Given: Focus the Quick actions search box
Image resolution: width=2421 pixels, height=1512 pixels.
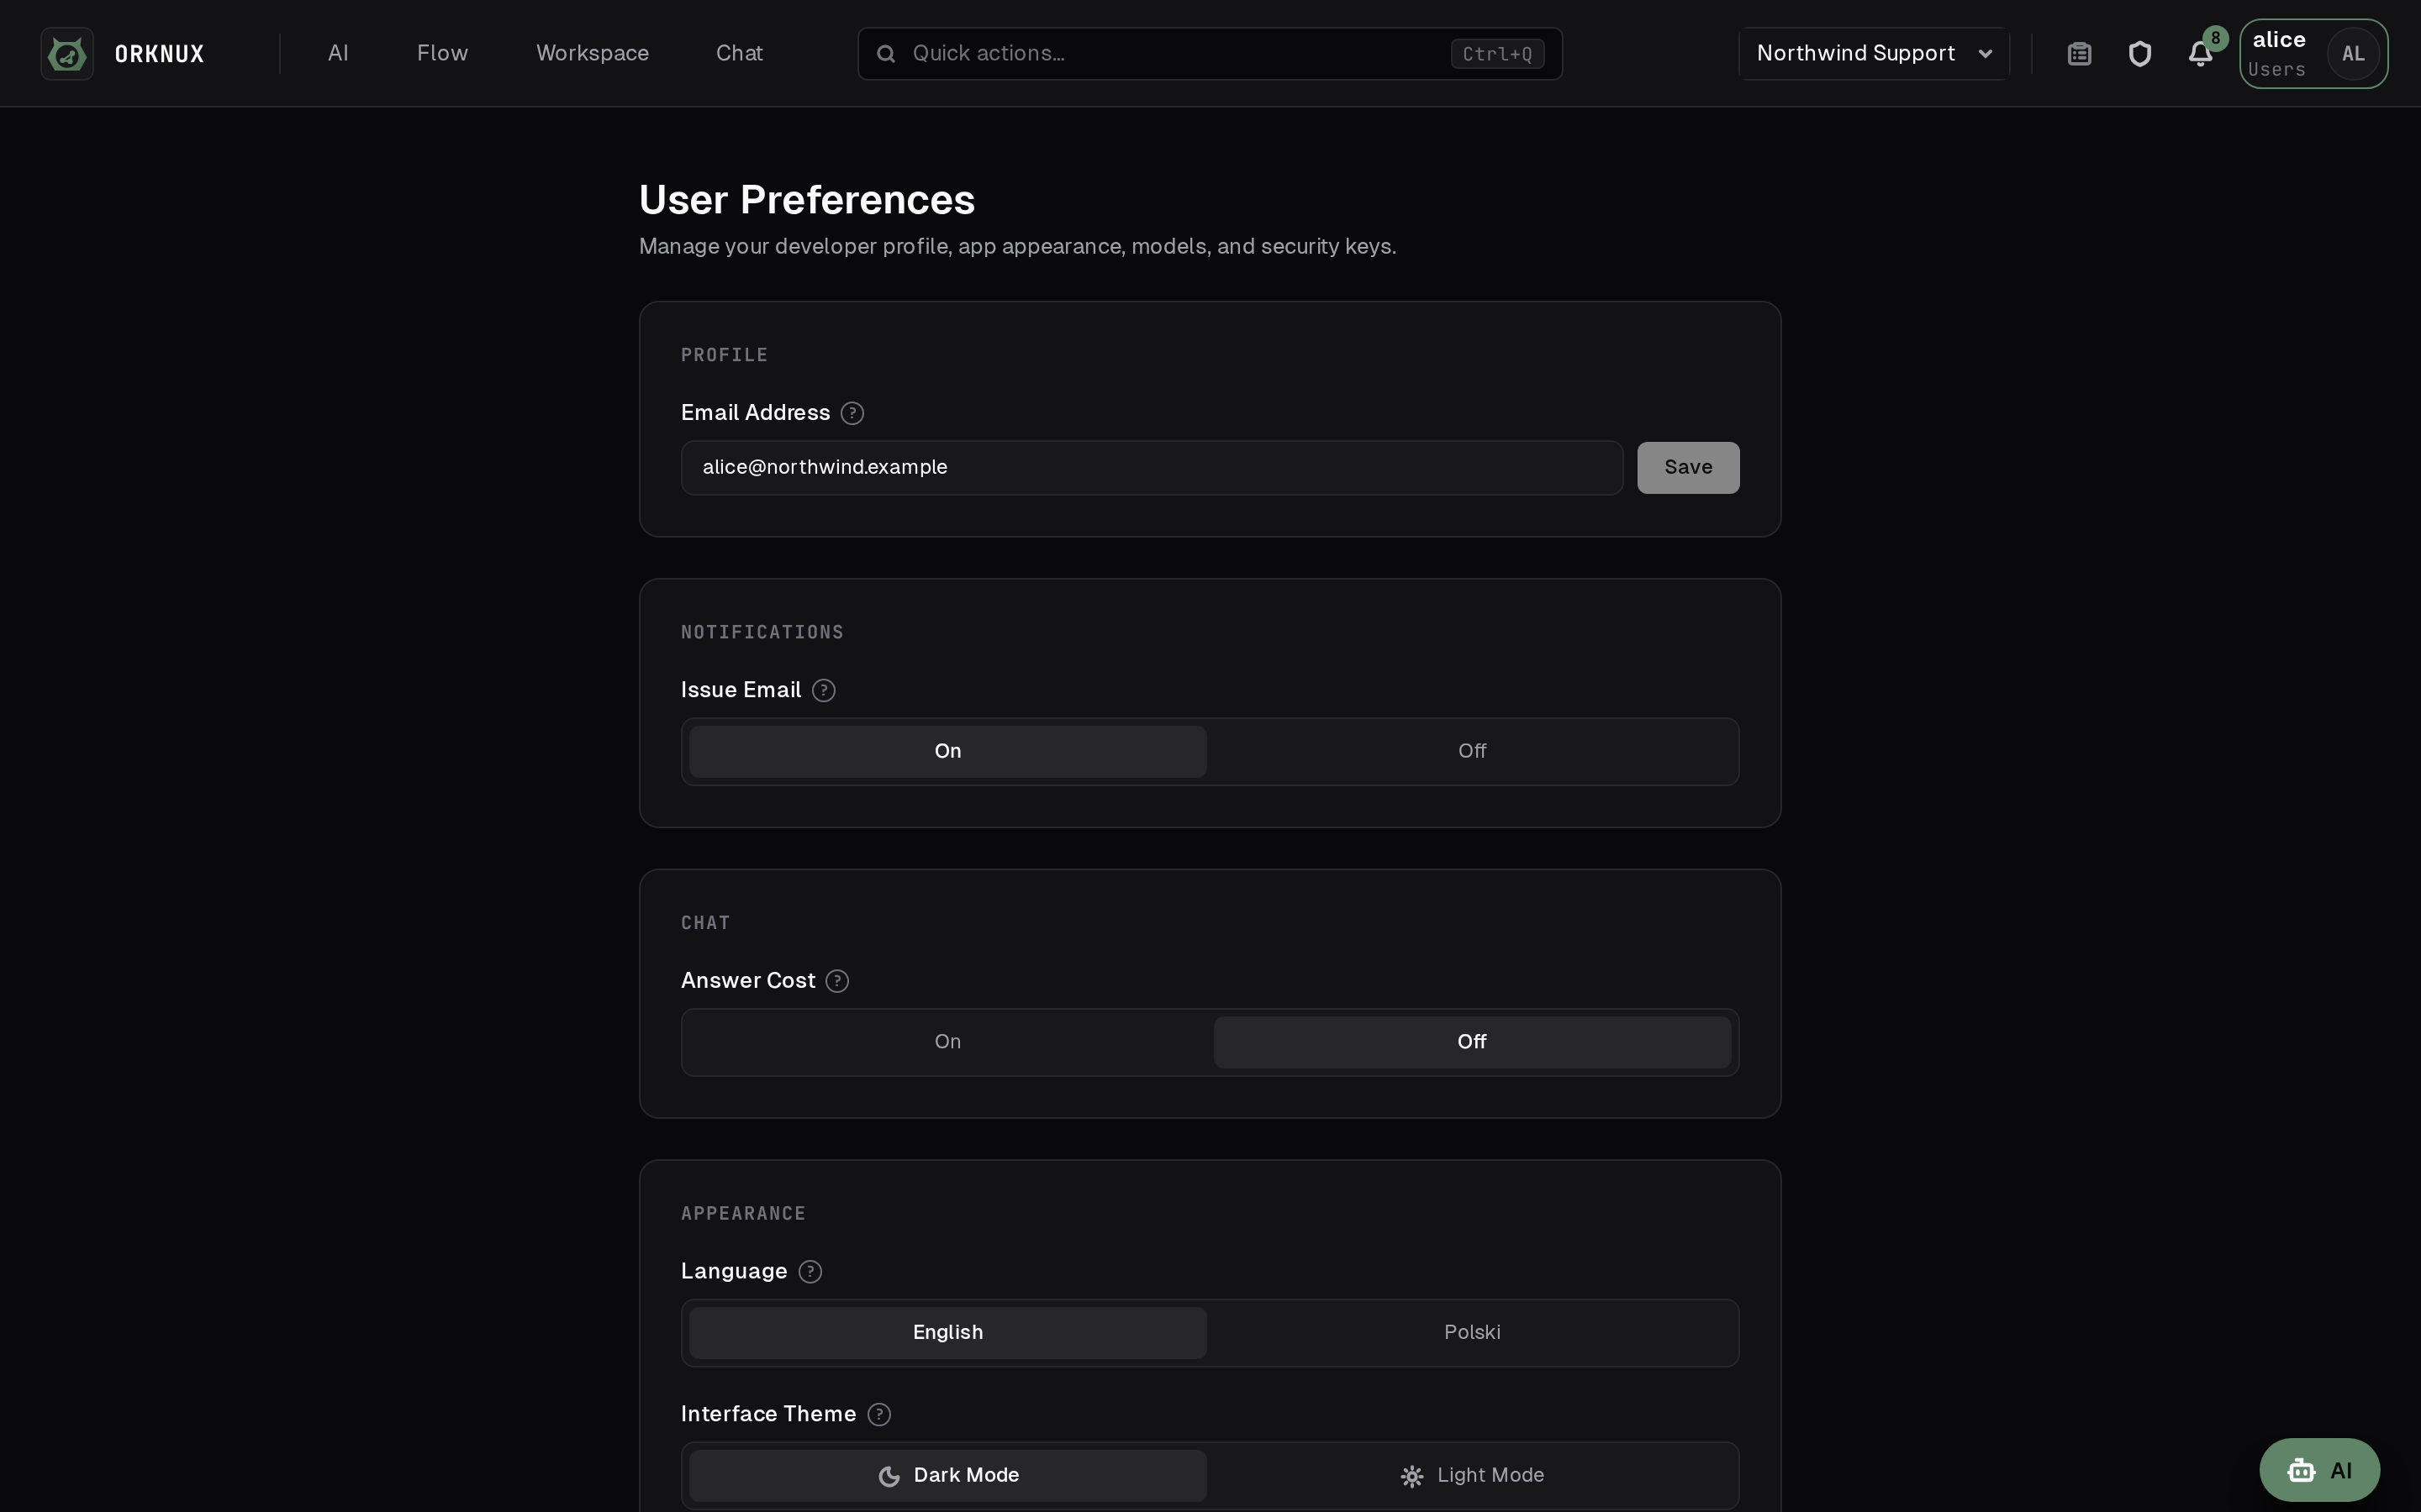Looking at the screenshot, I should (x=1210, y=54).
